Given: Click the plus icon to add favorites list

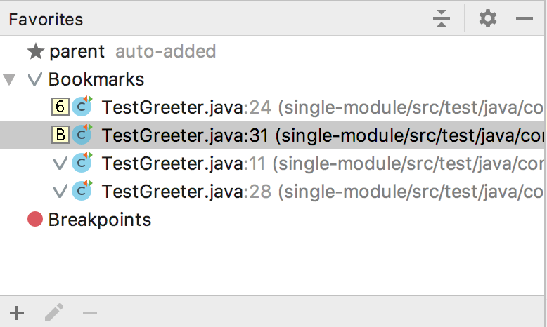Looking at the screenshot, I should point(17,313).
